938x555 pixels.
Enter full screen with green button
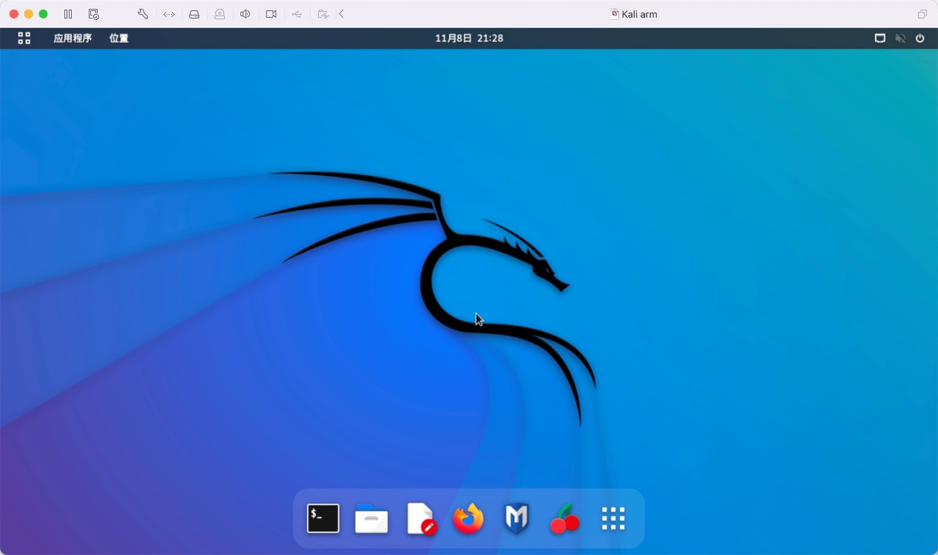click(43, 14)
